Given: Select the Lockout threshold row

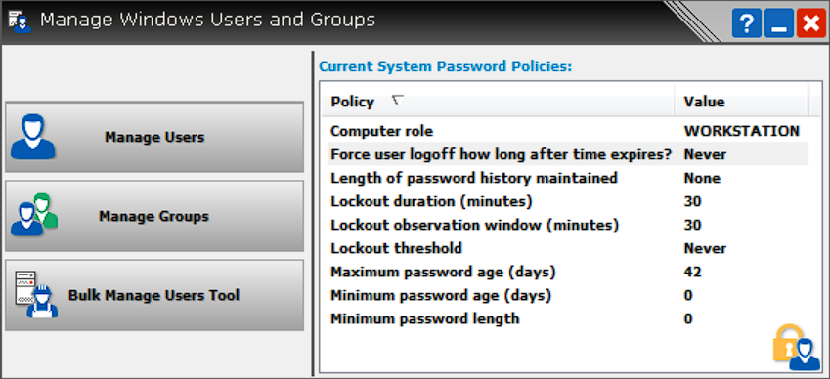Looking at the screenshot, I should 565,248.
